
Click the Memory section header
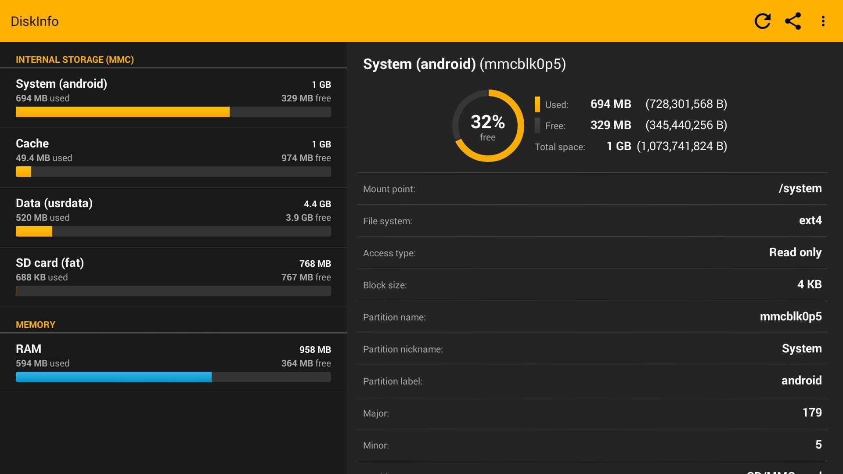click(36, 325)
